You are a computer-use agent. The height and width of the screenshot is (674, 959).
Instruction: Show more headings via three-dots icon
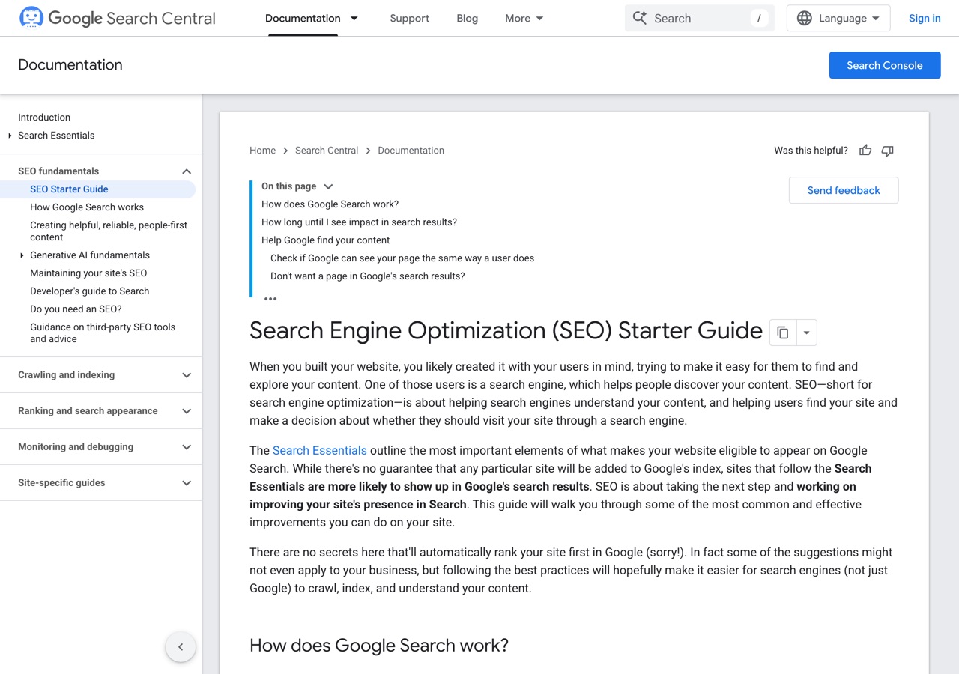tap(270, 299)
